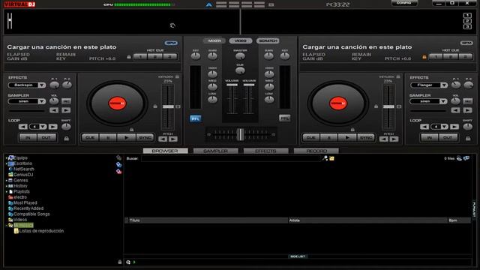Toggle left deck sampler REC button
The image size is (480, 270).
point(67,101)
